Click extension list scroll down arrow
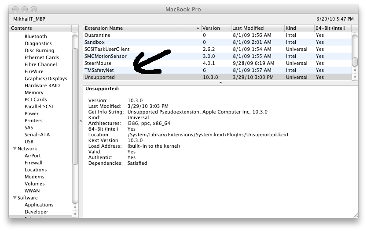The width and height of the screenshot is (367, 231). [355, 77]
